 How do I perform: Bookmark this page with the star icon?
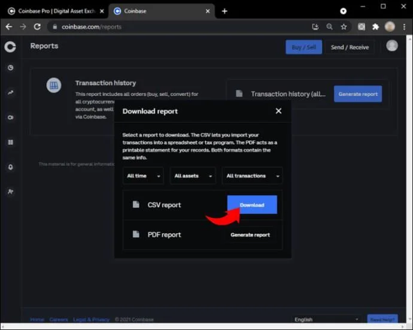tap(344, 26)
